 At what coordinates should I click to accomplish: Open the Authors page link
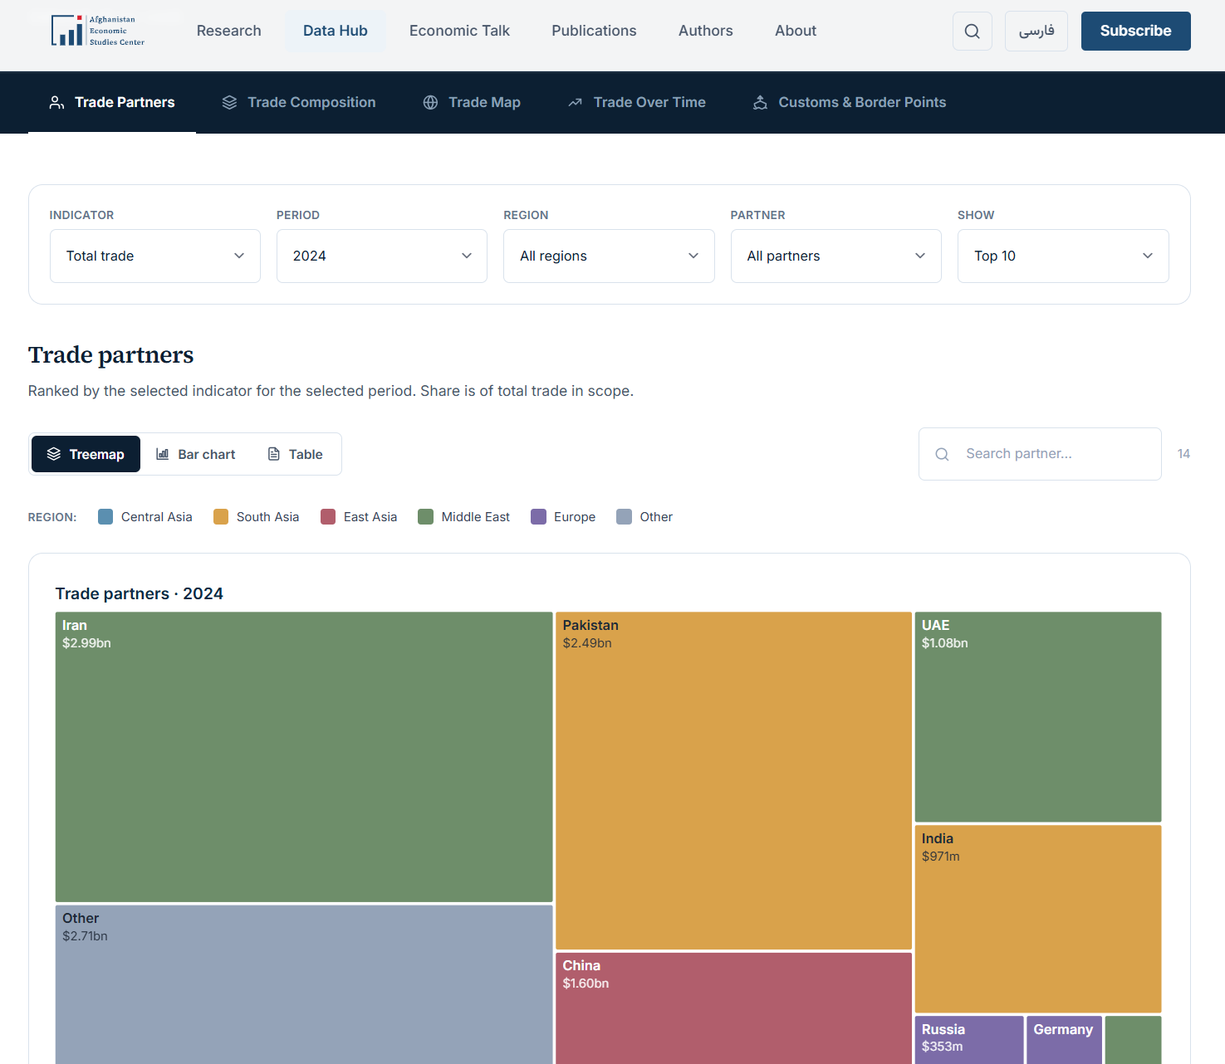pyautogui.click(x=706, y=31)
